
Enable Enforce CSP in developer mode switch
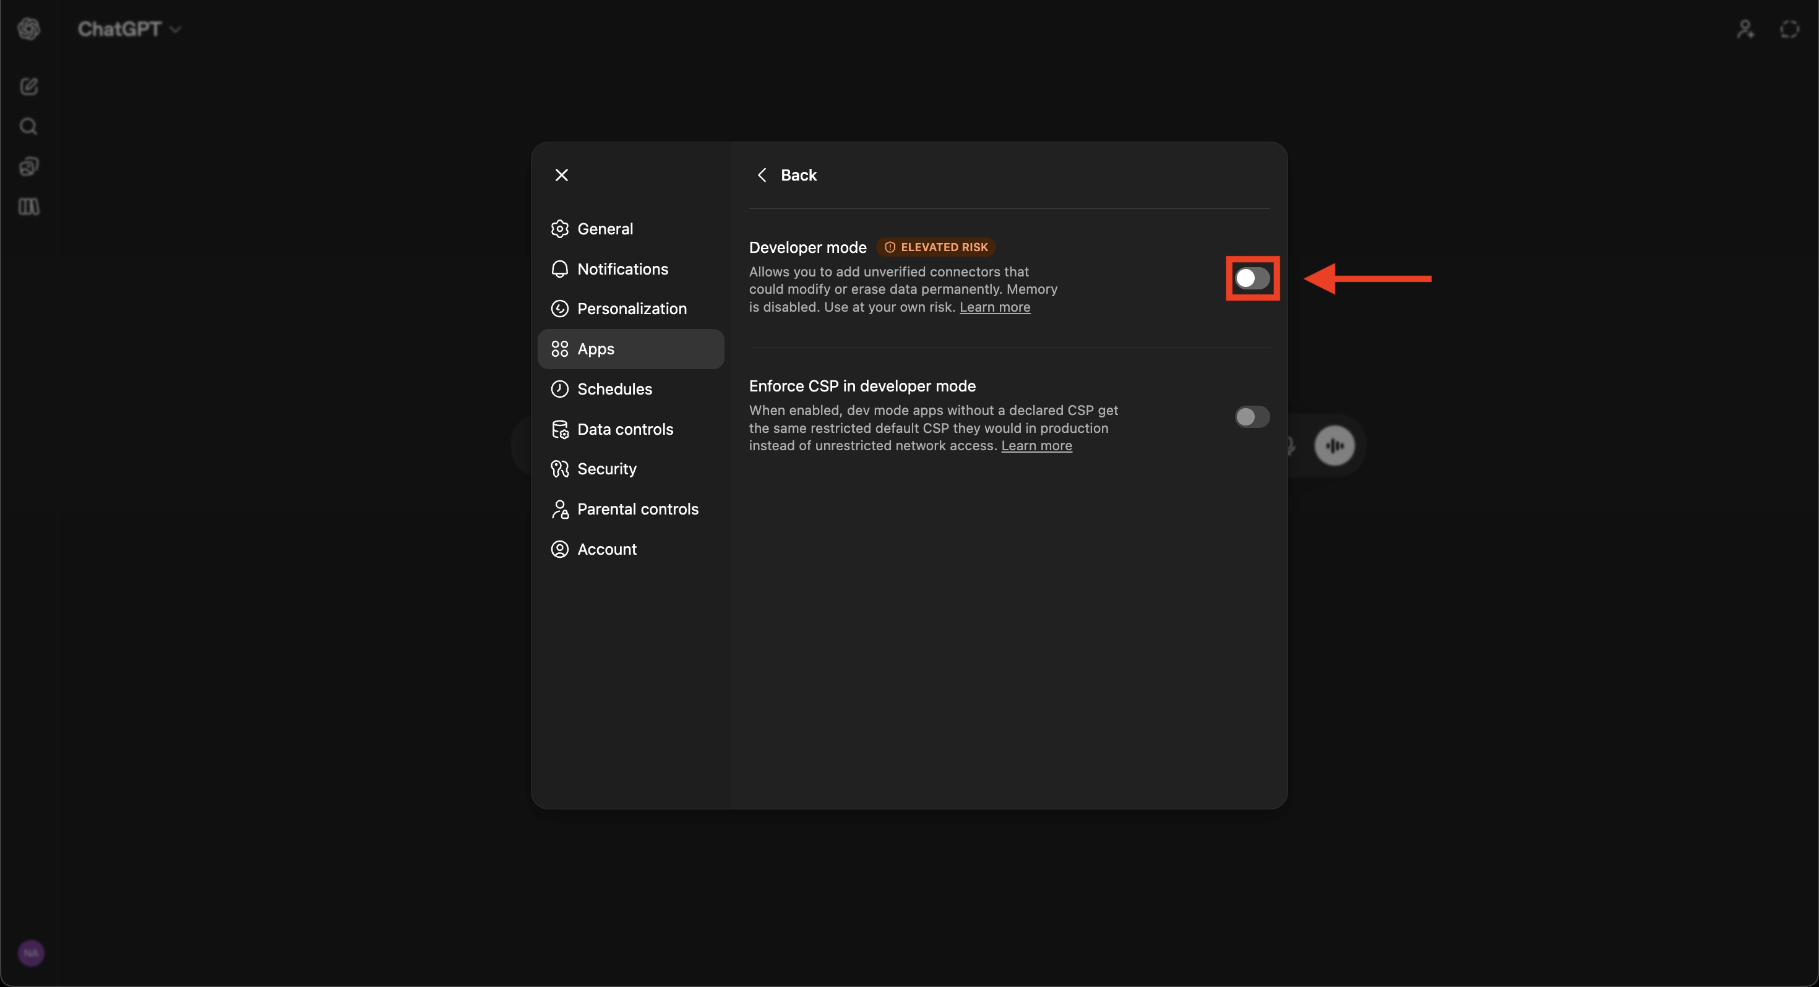[1252, 417]
